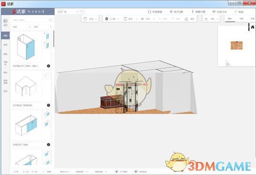
Task: Click info icon of the first corner cabinet
Action: [x=48, y=66]
